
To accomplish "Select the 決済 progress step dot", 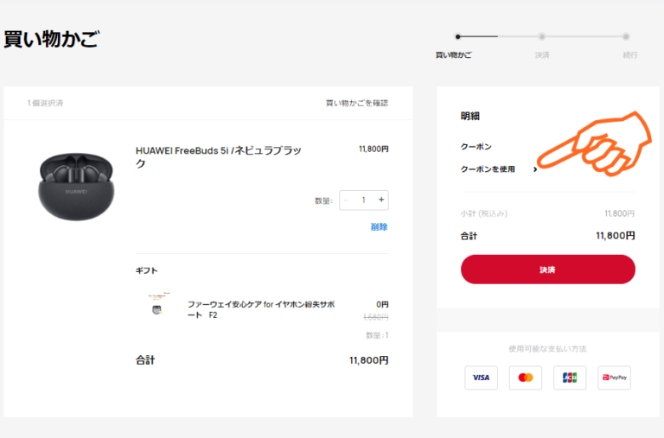I will tap(542, 37).
